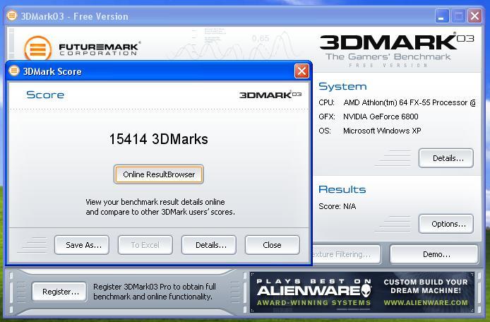The height and width of the screenshot is (322, 490).
Task: Open the Online ResultBrowser
Action: point(159,174)
